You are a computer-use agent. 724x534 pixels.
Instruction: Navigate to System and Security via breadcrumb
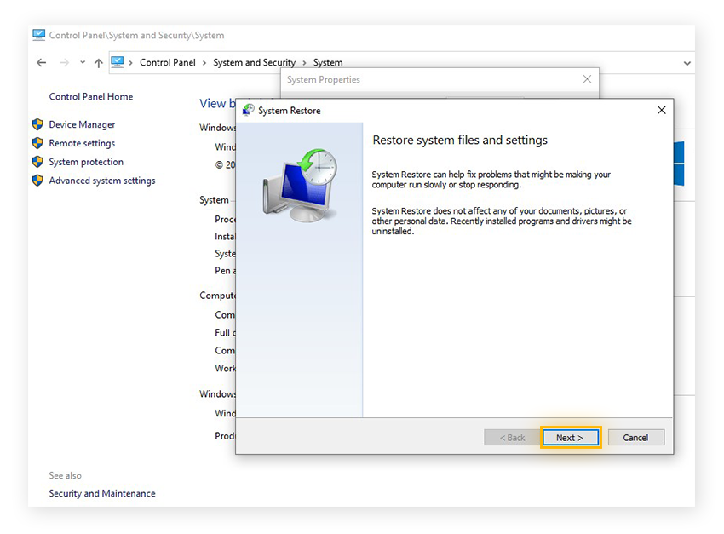click(254, 62)
